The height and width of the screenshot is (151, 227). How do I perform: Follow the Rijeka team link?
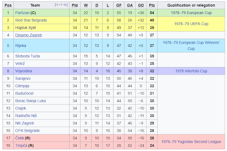pyautogui.click(x=21, y=45)
